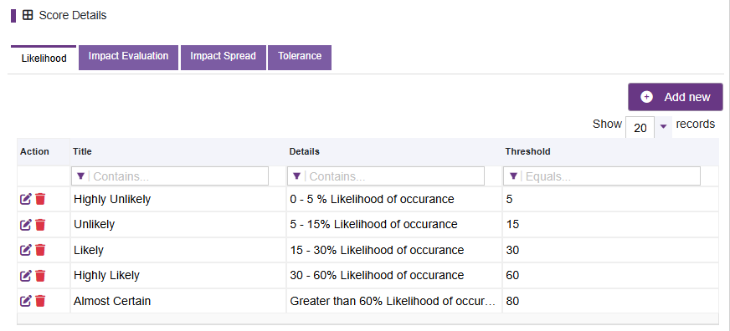This screenshot has height=331, width=730.
Task: Click the threshold value 5 cell
Action: pyautogui.click(x=611, y=200)
